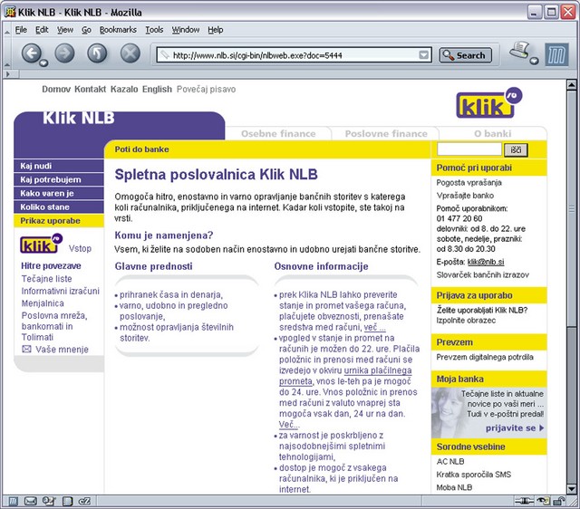
Task: Open the Back button history dropdown
Action: [44, 62]
